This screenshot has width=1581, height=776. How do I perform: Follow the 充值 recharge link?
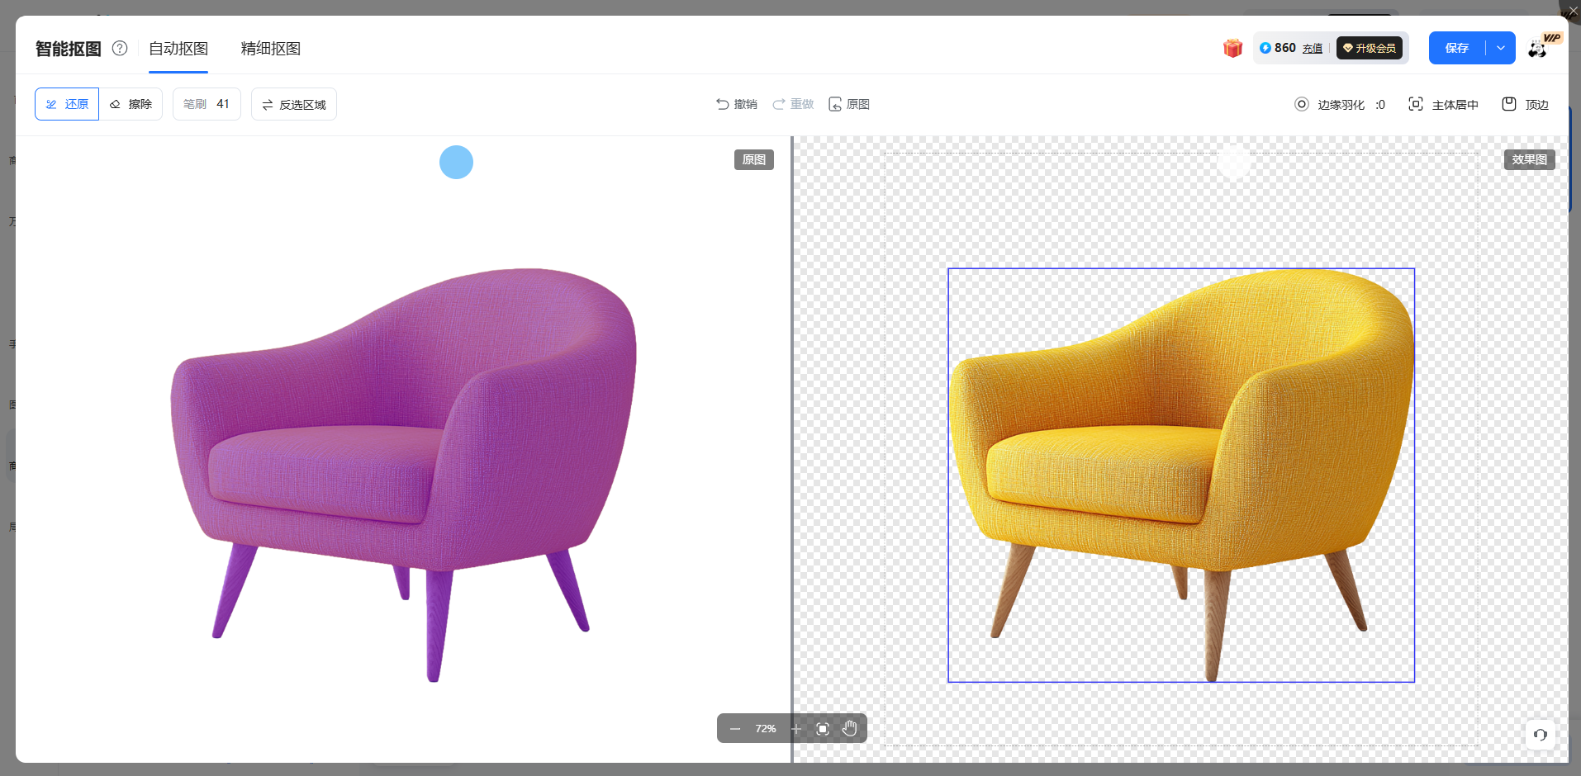(1313, 49)
